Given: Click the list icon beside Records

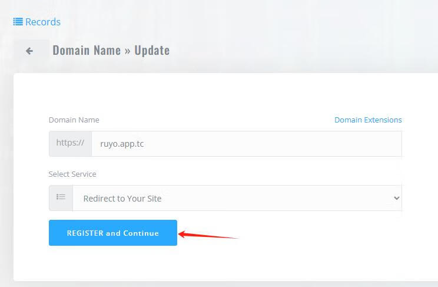Looking at the screenshot, I should 18,22.
